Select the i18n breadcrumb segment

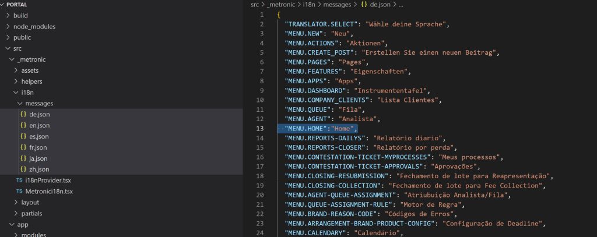[x=308, y=5]
